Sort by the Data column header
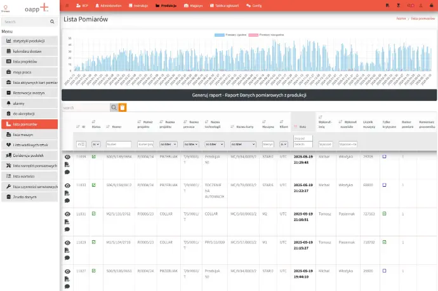Viewport: 438px width, 291px height. coord(300,126)
